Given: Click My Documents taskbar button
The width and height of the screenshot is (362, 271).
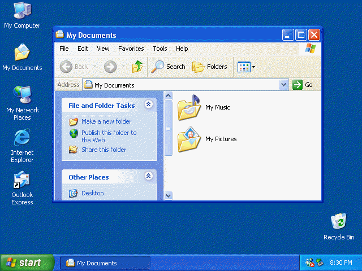Looking at the screenshot, I should (x=105, y=263).
